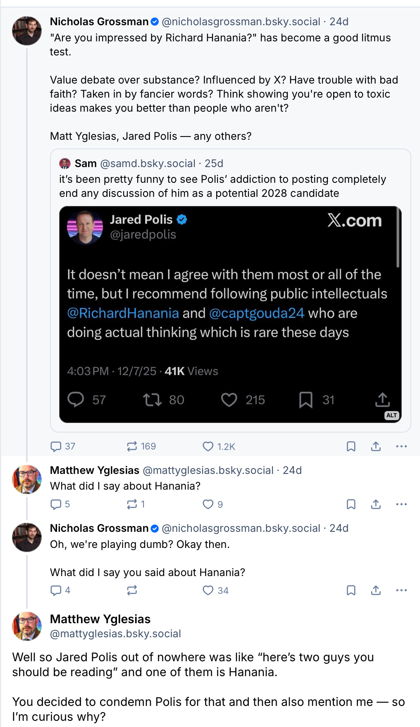Open the embedded Jared Polis tweet image
Screen dimensions: 420x727
click(230, 314)
